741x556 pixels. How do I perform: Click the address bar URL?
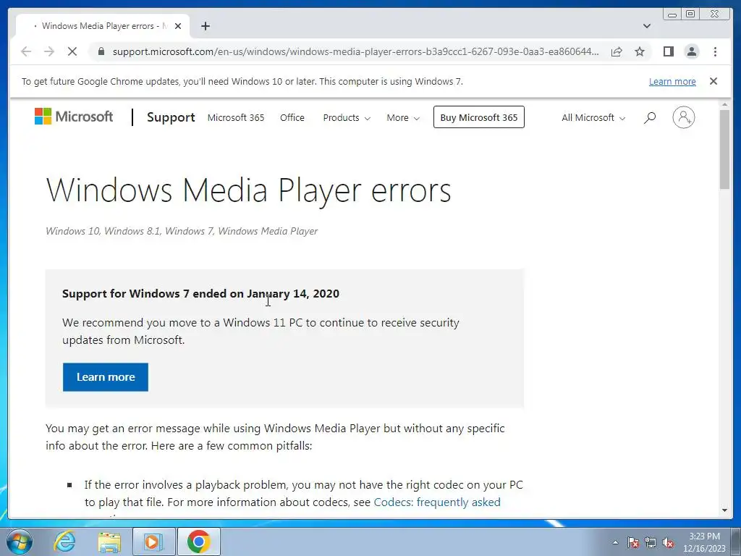[x=355, y=51]
